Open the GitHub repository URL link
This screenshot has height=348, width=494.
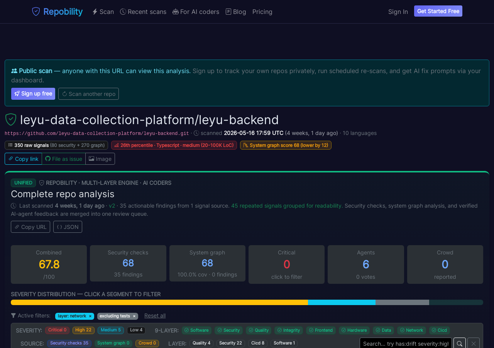click(x=97, y=133)
